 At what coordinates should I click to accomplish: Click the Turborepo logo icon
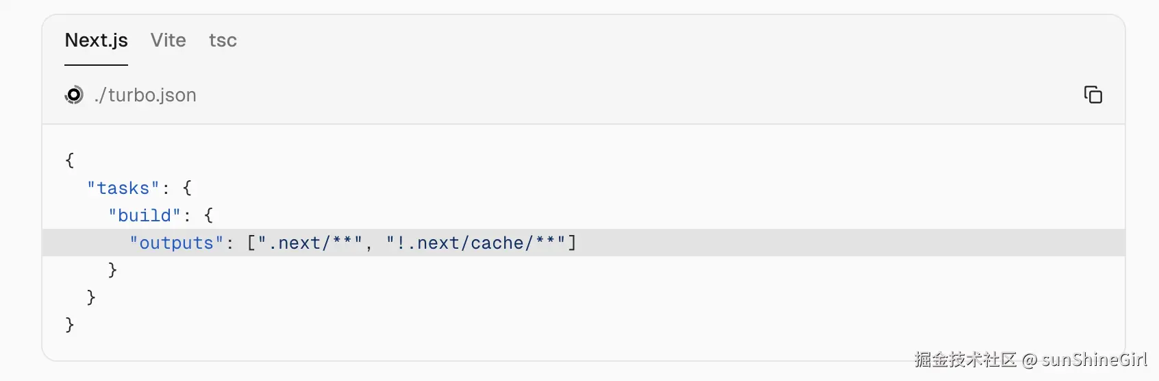point(74,95)
